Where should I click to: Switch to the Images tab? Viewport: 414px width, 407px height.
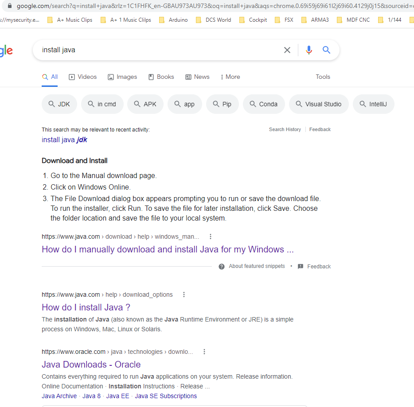[122, 77]
